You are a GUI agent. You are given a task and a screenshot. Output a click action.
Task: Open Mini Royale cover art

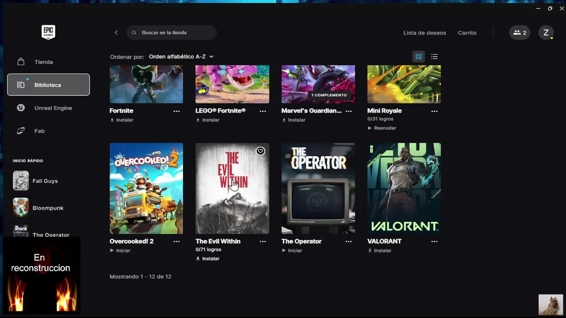[404, 84]
